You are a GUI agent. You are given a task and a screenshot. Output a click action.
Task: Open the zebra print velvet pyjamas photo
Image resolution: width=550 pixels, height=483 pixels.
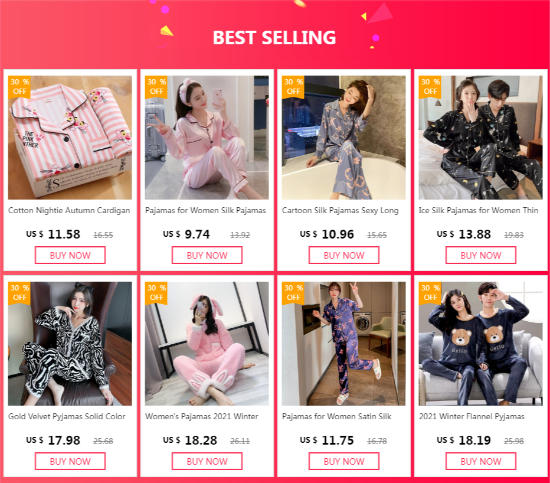point(70,344)
